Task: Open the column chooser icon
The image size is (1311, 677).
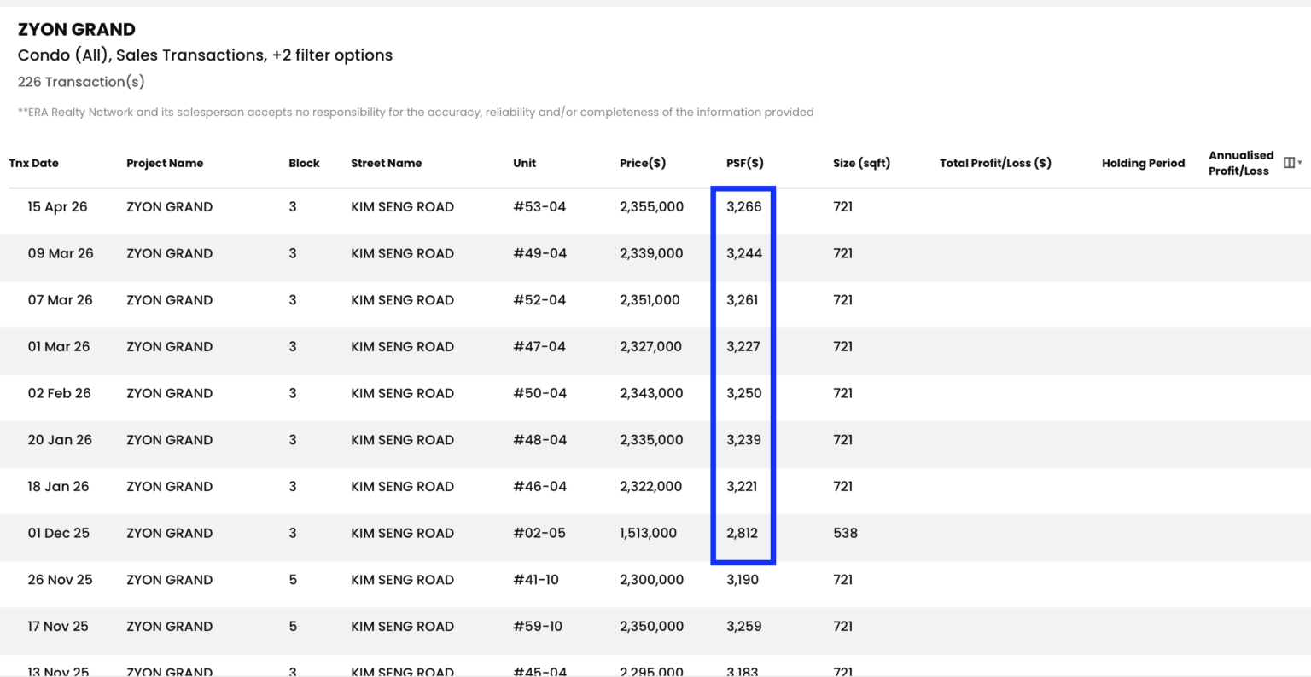Action: [1291, 163]
